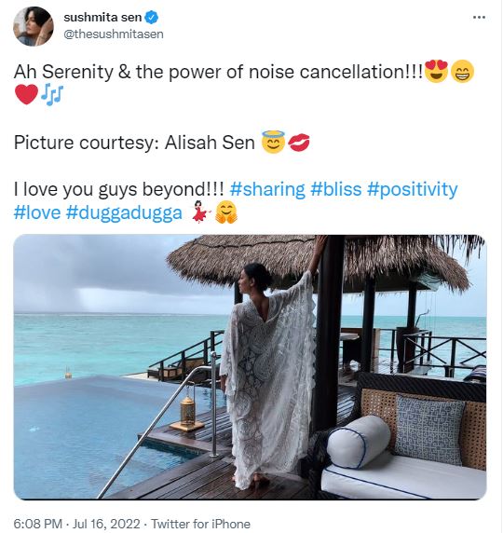Click the blue verified badge icon

click(x=152, y=17)
